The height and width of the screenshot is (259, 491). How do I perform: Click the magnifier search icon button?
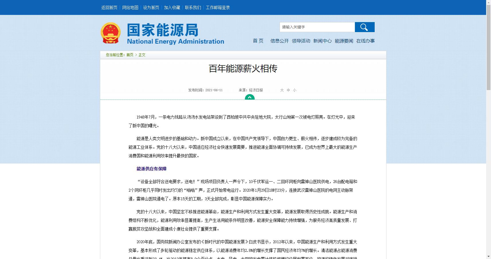point(364,27)
